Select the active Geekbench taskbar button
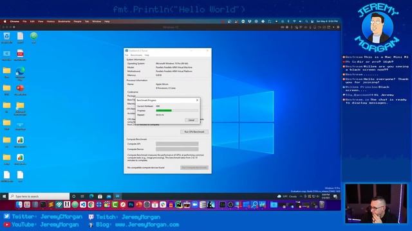The height and width of the screenshot is (231, 412). (x=117, y=196)
